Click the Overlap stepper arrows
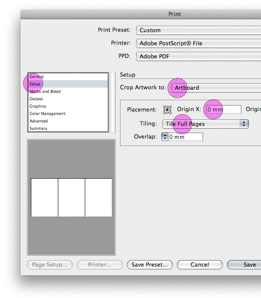 pos(165,137)
